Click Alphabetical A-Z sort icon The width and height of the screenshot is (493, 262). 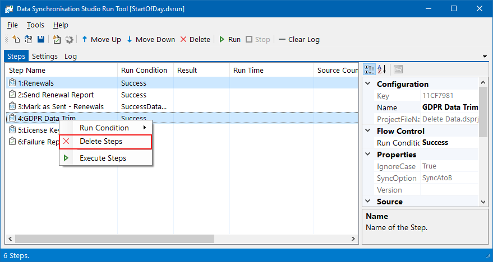[381, 69]
